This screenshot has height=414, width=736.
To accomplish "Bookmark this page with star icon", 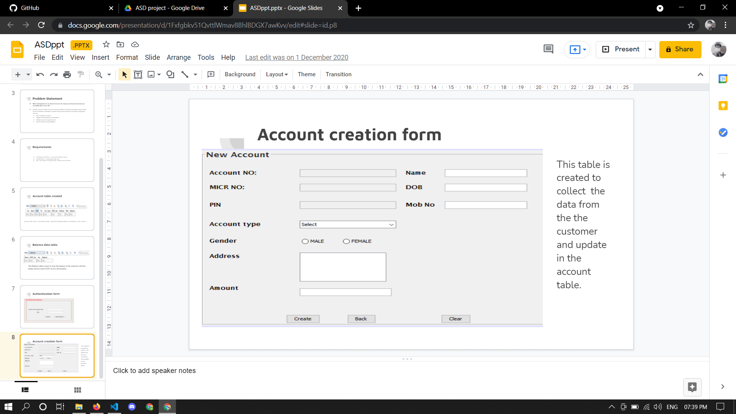I will coord(691,25).
